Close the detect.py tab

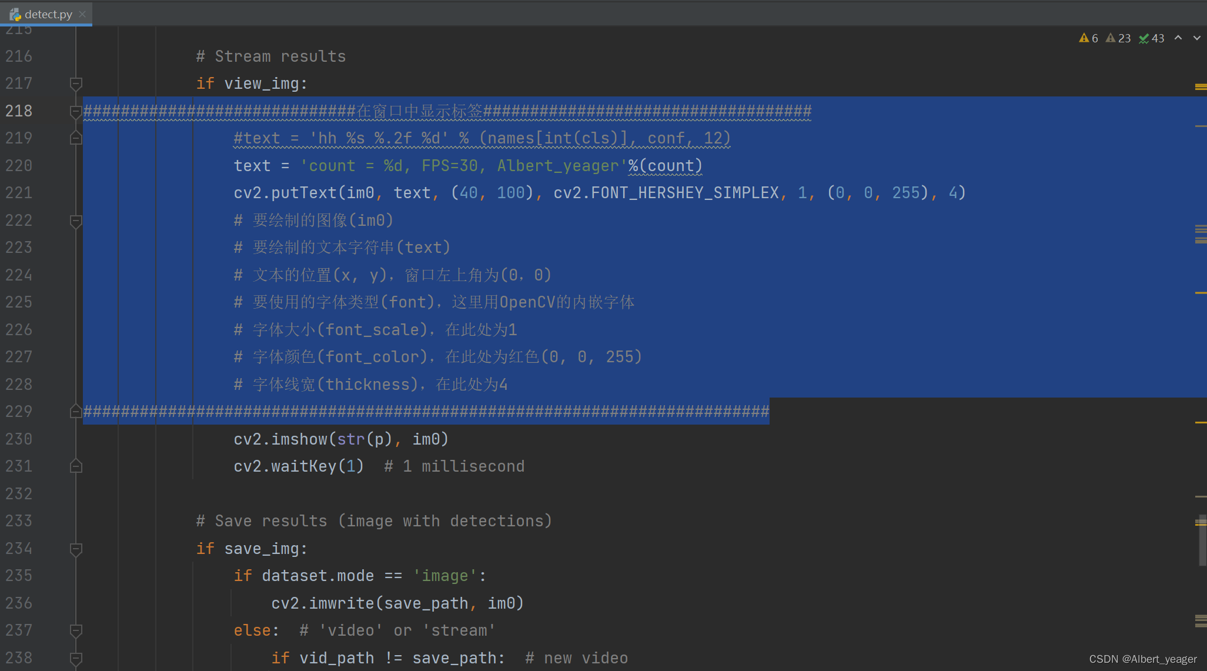(82, 14)
